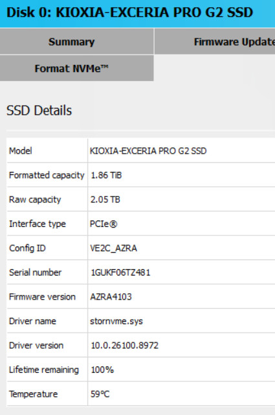Switch to the Firmware Update tab
This screenshot has width=275, height=415.
pos(215,41)
